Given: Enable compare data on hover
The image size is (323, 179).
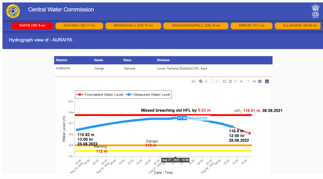Looking at the screenshot, I should pyautogui.click(x=260, y=81).
